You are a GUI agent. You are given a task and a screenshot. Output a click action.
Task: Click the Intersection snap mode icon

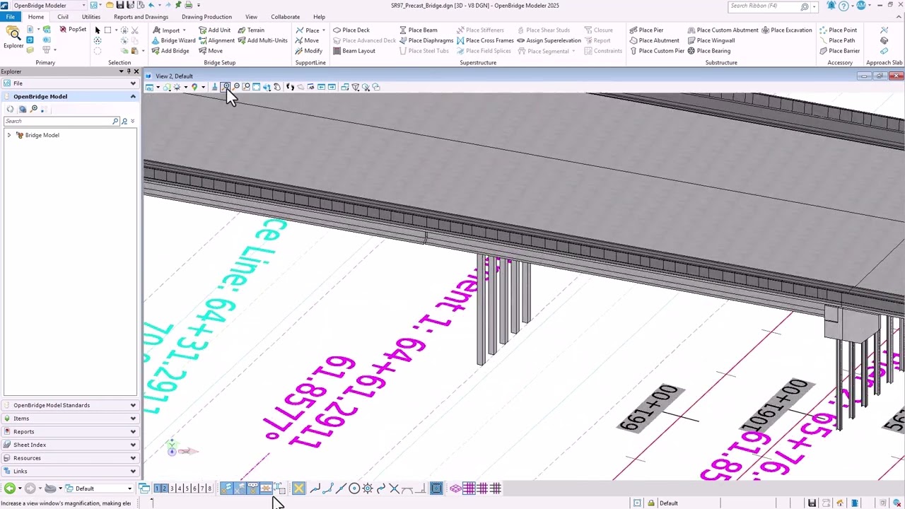(394, 488)
